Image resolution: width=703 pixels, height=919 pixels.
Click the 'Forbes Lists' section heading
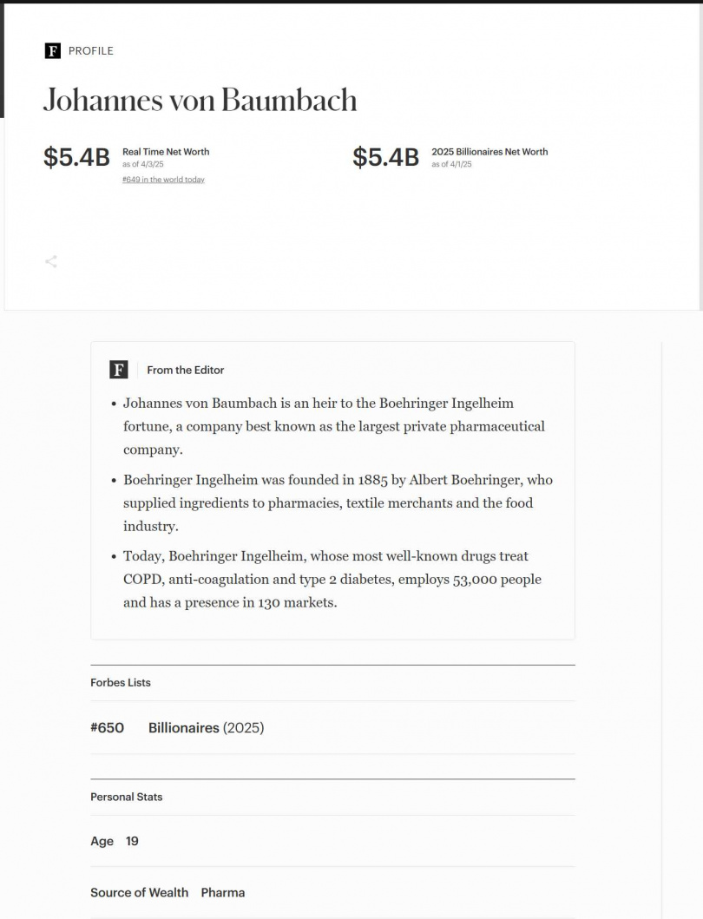tap(121, 683)
